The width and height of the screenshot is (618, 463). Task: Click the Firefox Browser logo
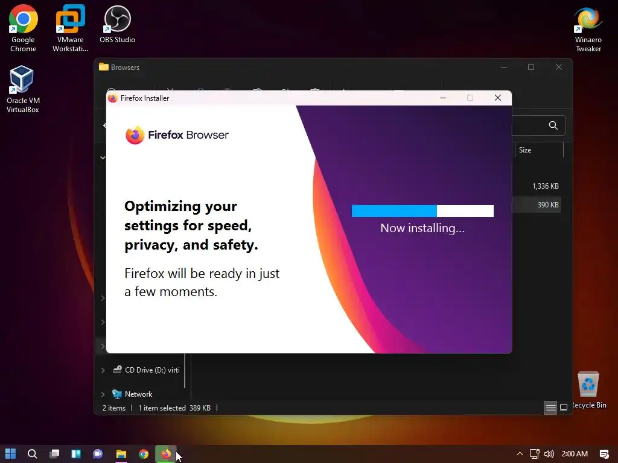click(177, 135)
